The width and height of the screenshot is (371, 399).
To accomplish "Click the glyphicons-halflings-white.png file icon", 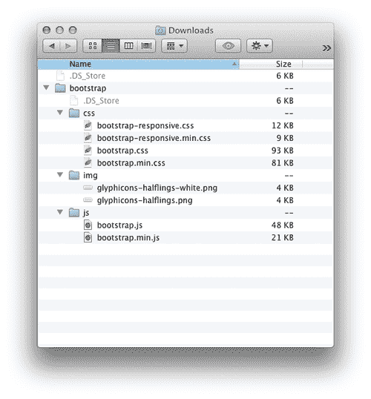I will (88, 188).
